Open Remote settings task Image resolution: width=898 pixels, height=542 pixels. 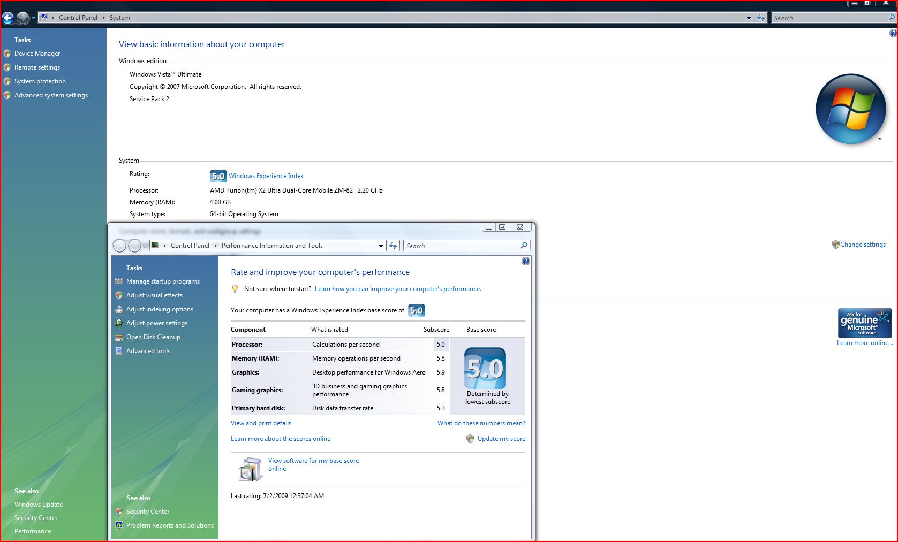37,67
